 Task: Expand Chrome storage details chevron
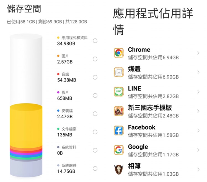pos(198,53)
